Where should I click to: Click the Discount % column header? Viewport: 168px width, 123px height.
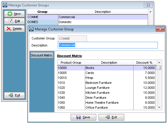click(x=144, y=63)
